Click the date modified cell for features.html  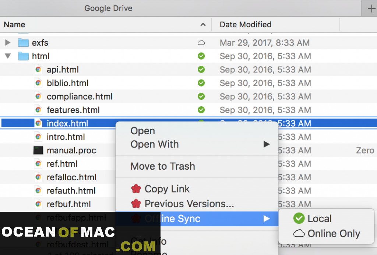265,110
